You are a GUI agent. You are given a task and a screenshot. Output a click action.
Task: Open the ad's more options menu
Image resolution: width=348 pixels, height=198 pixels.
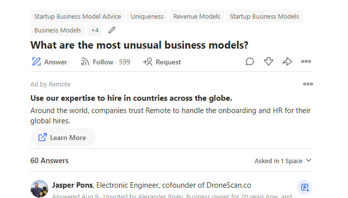click(x=308, y=84)
